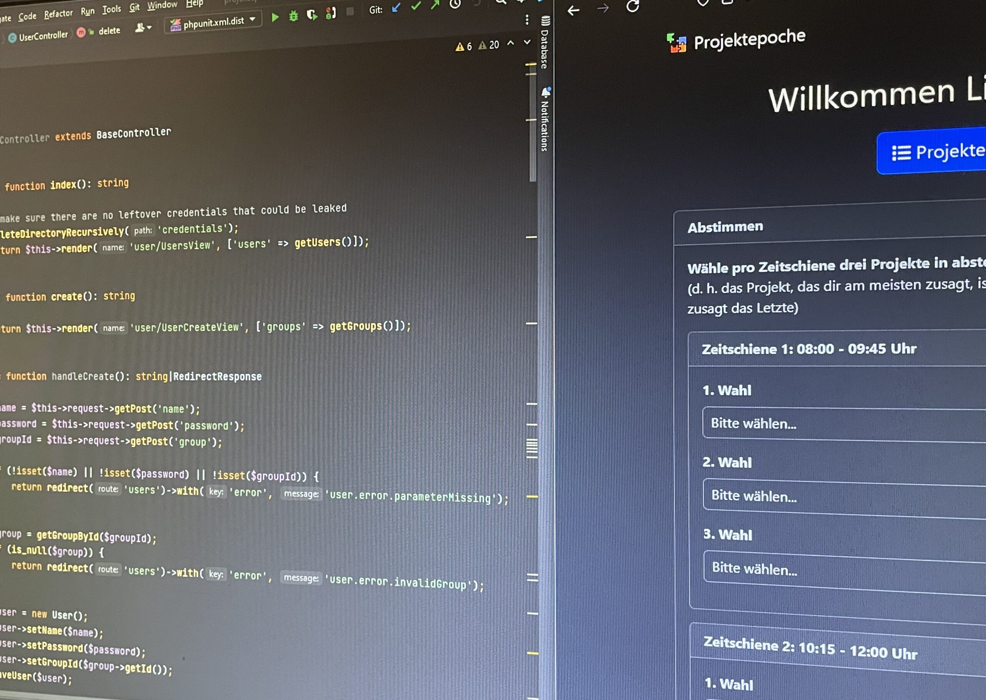Open the Refactor menu
Screen dimensions: 986x700
tap(58, 14)
